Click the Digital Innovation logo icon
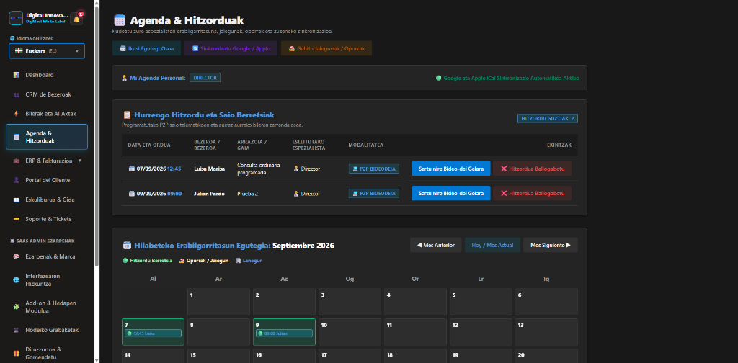 click(x=16, y=18)
